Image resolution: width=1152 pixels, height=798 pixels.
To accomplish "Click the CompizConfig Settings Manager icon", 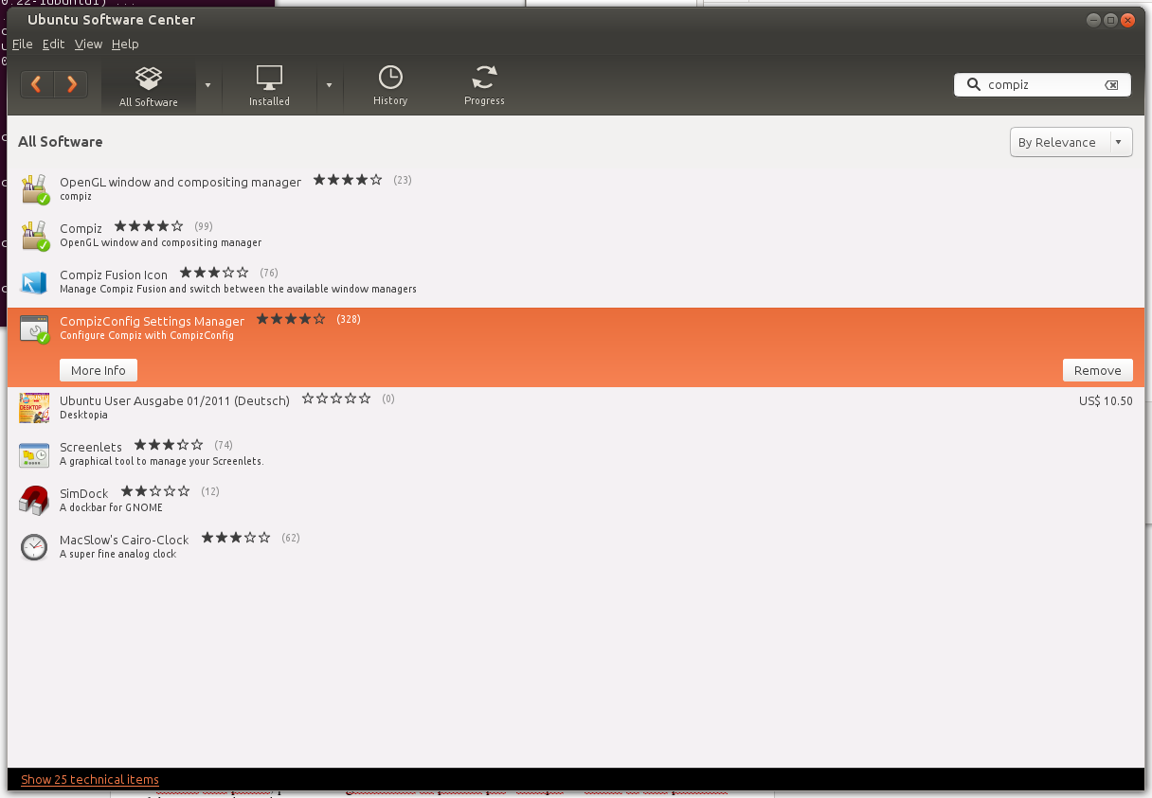I will coord(34,328).
